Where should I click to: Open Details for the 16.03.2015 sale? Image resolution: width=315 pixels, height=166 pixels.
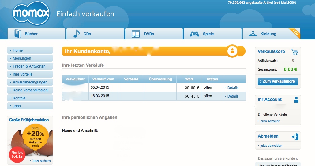tap(232, 96)
